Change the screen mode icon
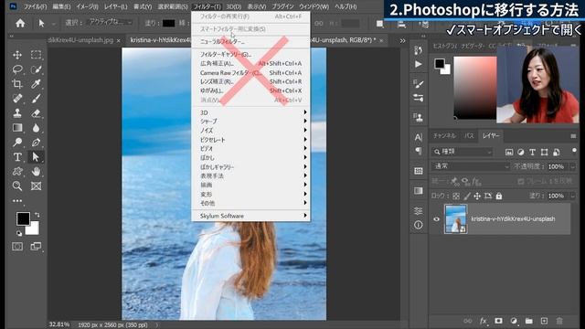Image resolution: width=585 pixels, height=329 pixels. pyautogui.click(x=37, y=247)
